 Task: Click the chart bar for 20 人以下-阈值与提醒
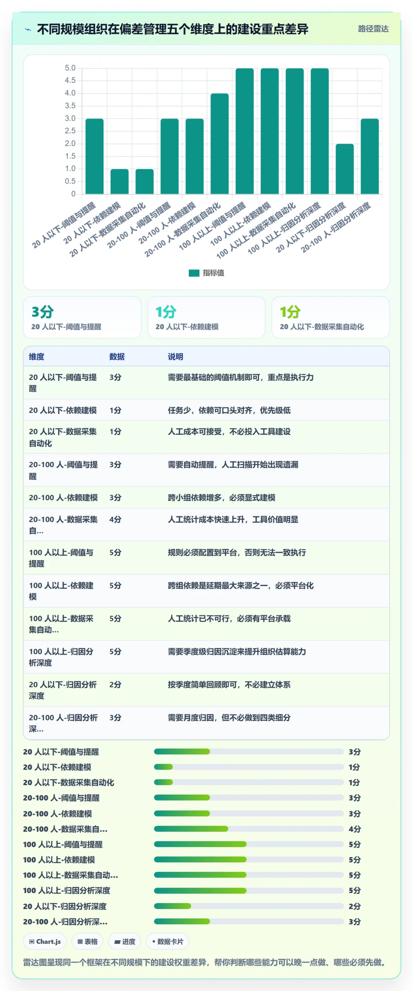click(94, 156)
